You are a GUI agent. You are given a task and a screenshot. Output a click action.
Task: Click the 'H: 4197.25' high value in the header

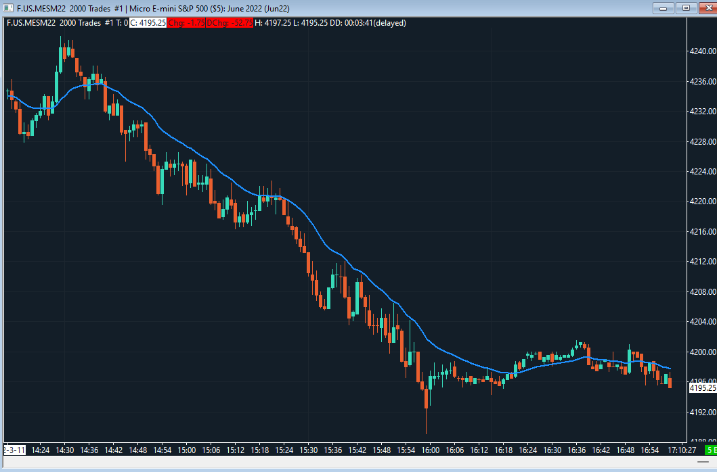coord(273,23)
